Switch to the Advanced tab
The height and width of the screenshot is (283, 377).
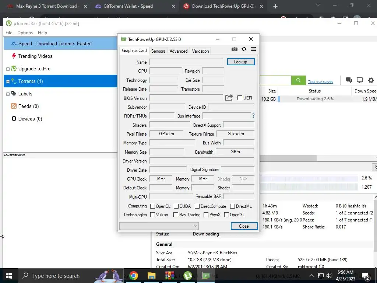tap(179, 51)
